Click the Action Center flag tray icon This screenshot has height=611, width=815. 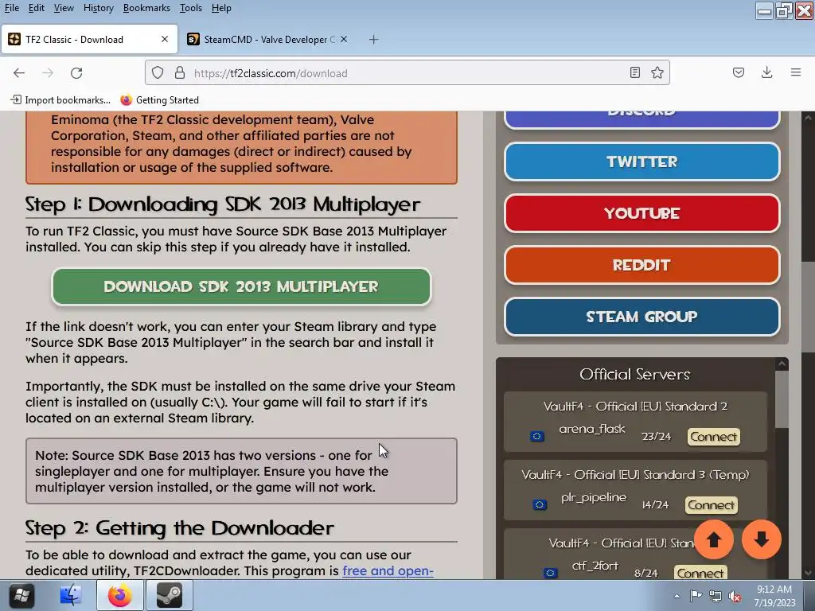[696, 596]
